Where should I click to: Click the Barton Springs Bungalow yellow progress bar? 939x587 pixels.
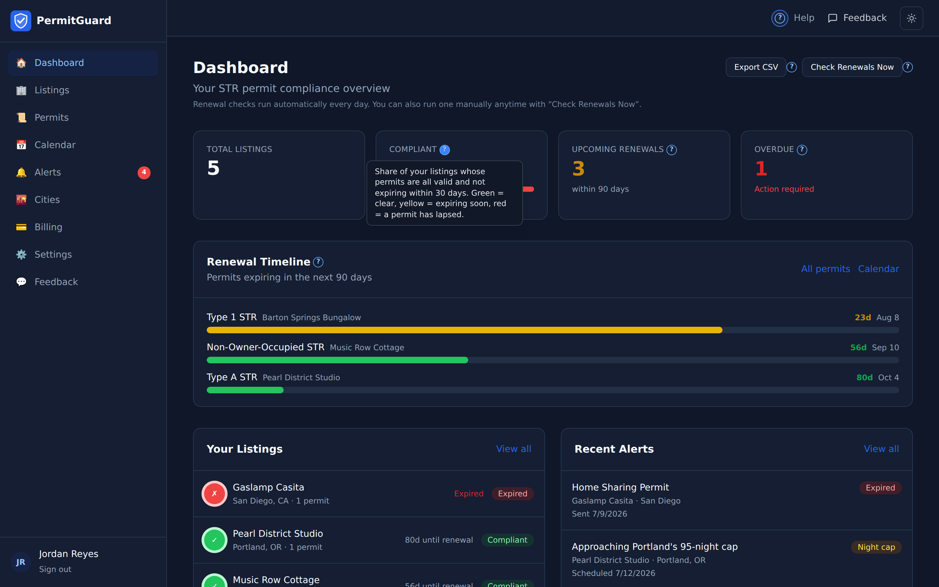465,330
